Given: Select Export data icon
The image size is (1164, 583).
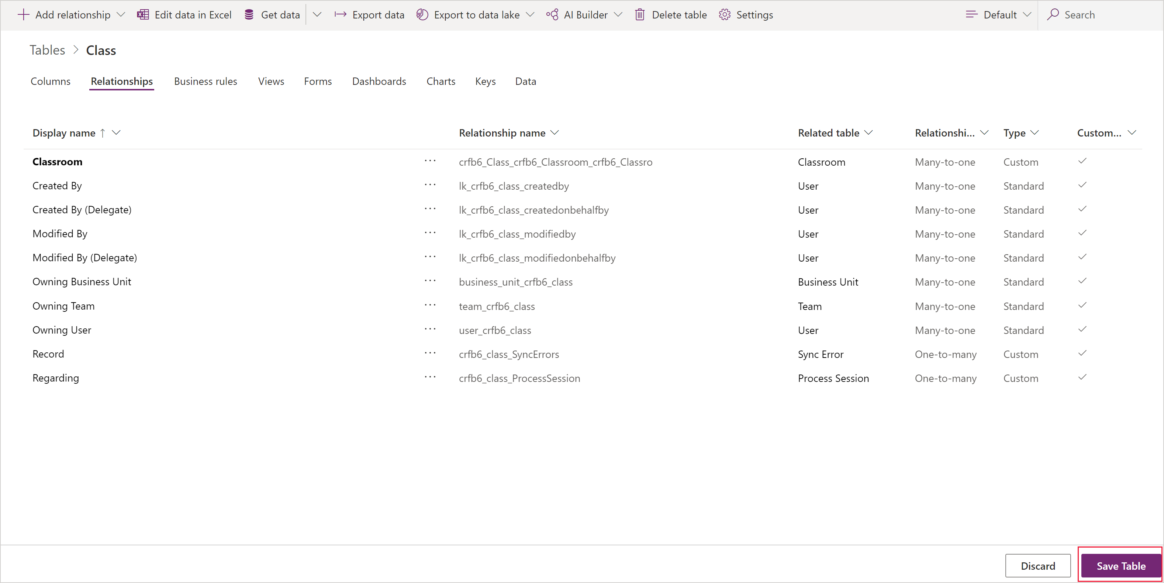Looking at the screenshot, I should pos(341,14).
